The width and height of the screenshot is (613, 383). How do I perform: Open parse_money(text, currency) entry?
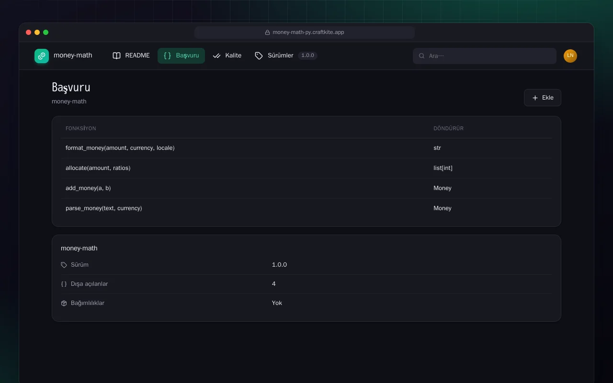tap(306, 208)
